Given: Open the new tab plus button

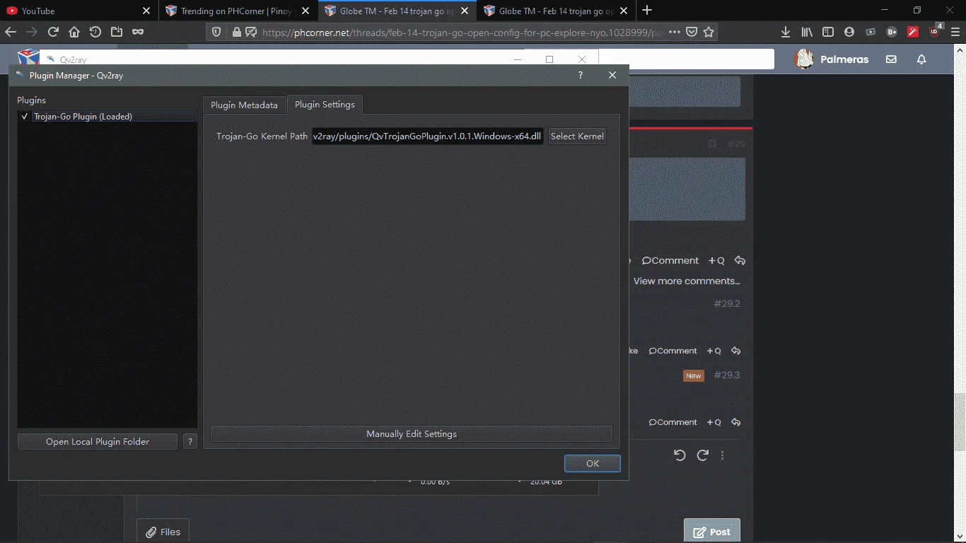Looking at the screenshot, I should point(647,10).
